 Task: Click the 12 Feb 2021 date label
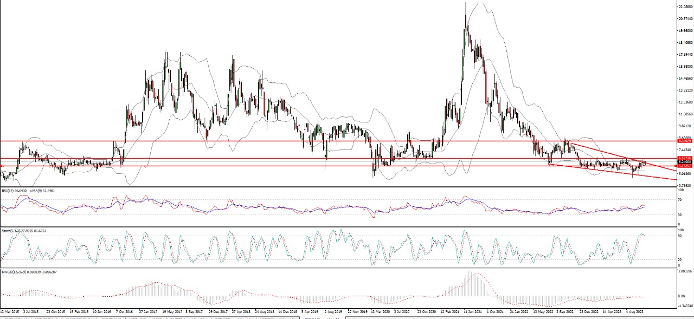click(450, 312)
